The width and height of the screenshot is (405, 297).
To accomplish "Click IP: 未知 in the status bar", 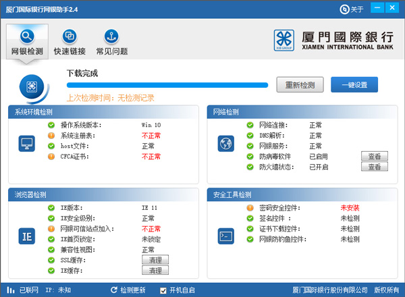I will click(58, 290).
